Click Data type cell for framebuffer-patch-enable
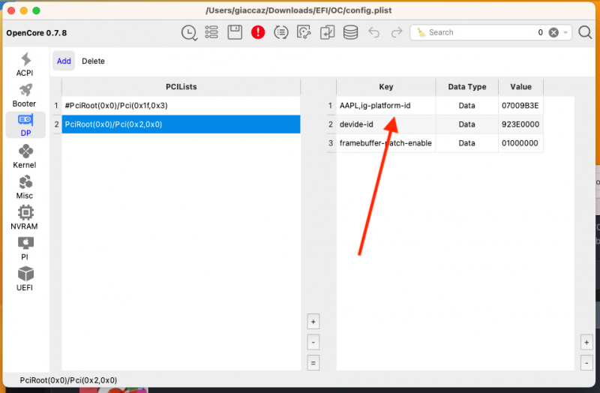Viewport: 600px width, 393px height. [466, 143]
